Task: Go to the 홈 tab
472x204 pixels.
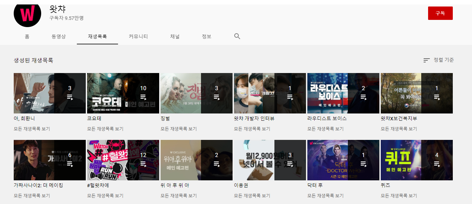Action: coord(27,36)
